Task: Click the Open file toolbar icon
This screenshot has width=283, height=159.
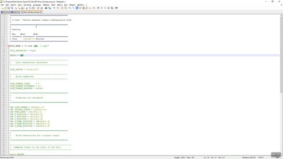Action: click(5, 8)
